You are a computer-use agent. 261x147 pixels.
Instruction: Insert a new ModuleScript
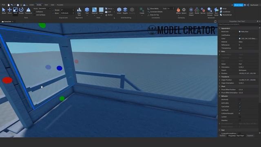coord(226,15)
